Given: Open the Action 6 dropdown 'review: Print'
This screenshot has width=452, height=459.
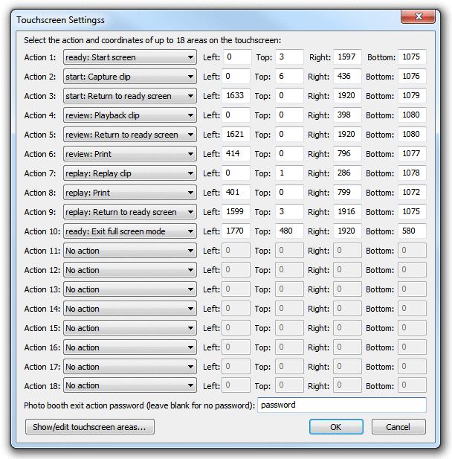Looking at the screenshot, I should click(130, 154).
